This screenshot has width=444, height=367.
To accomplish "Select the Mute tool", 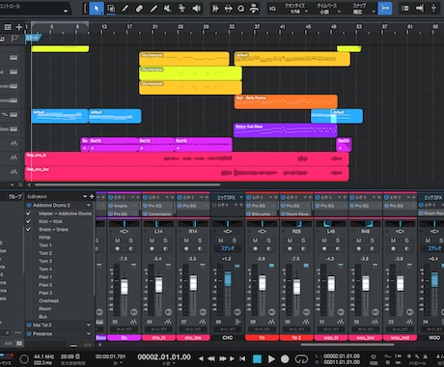I will [168, 9].
